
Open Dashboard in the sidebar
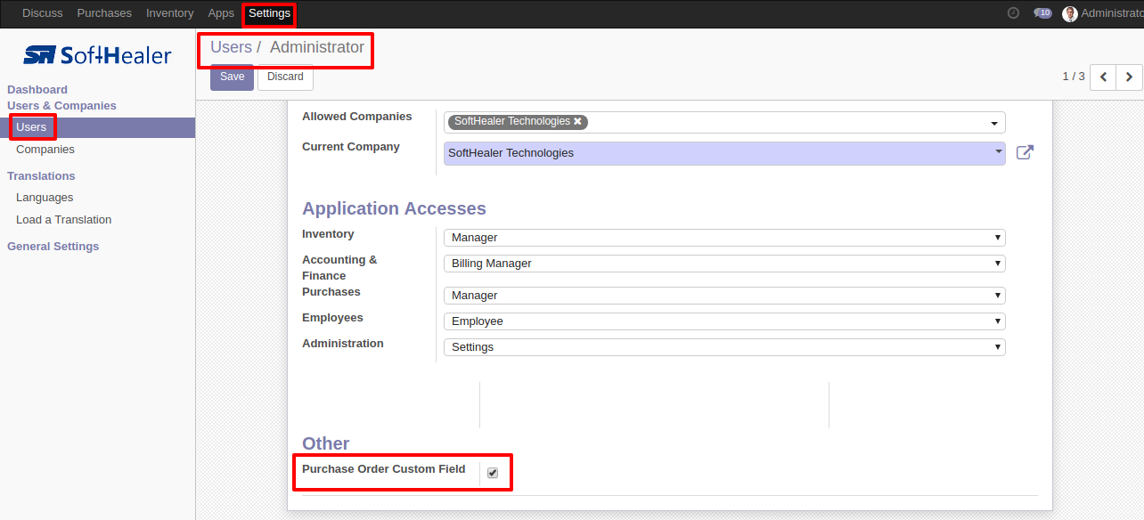(37, 90)
